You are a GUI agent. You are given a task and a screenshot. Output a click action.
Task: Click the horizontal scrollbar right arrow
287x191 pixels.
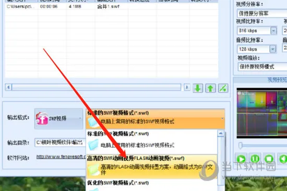click(187, 87)
